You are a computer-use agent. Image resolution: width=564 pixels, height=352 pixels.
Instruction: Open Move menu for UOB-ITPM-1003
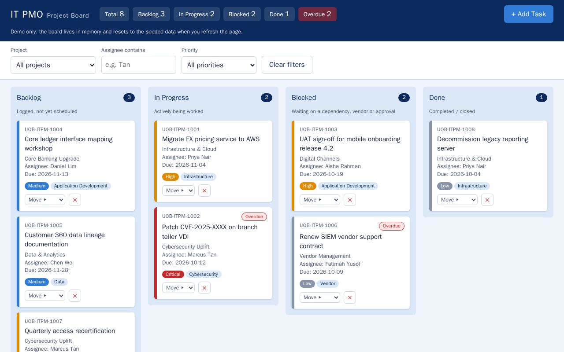[320, 200]
